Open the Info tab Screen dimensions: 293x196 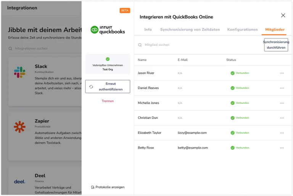pyautogui.click(x=148, y=29)
